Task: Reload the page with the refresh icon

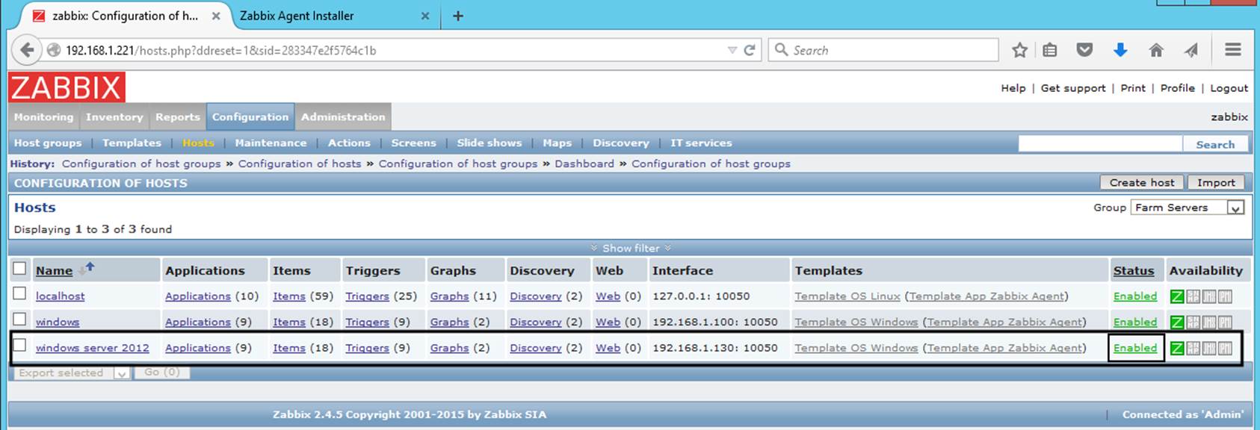Action: point(750,50)
